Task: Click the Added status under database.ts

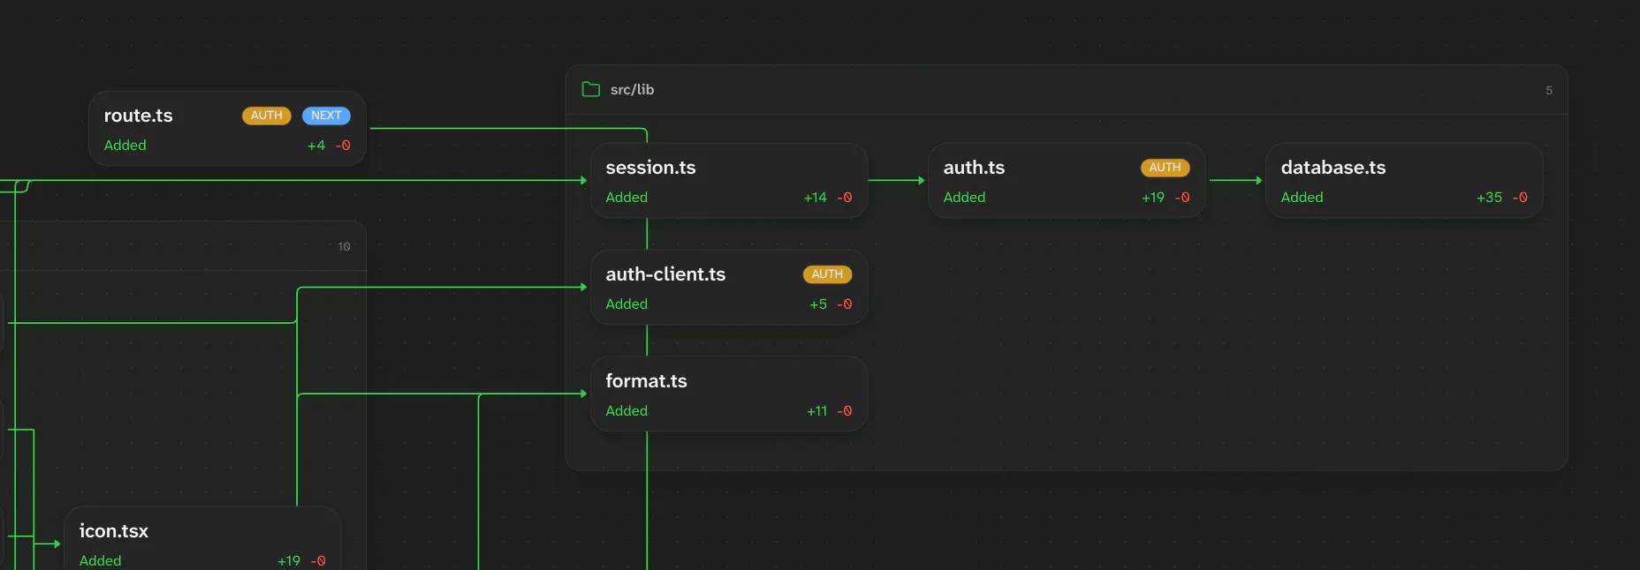Action: [x=1302, y=198]
